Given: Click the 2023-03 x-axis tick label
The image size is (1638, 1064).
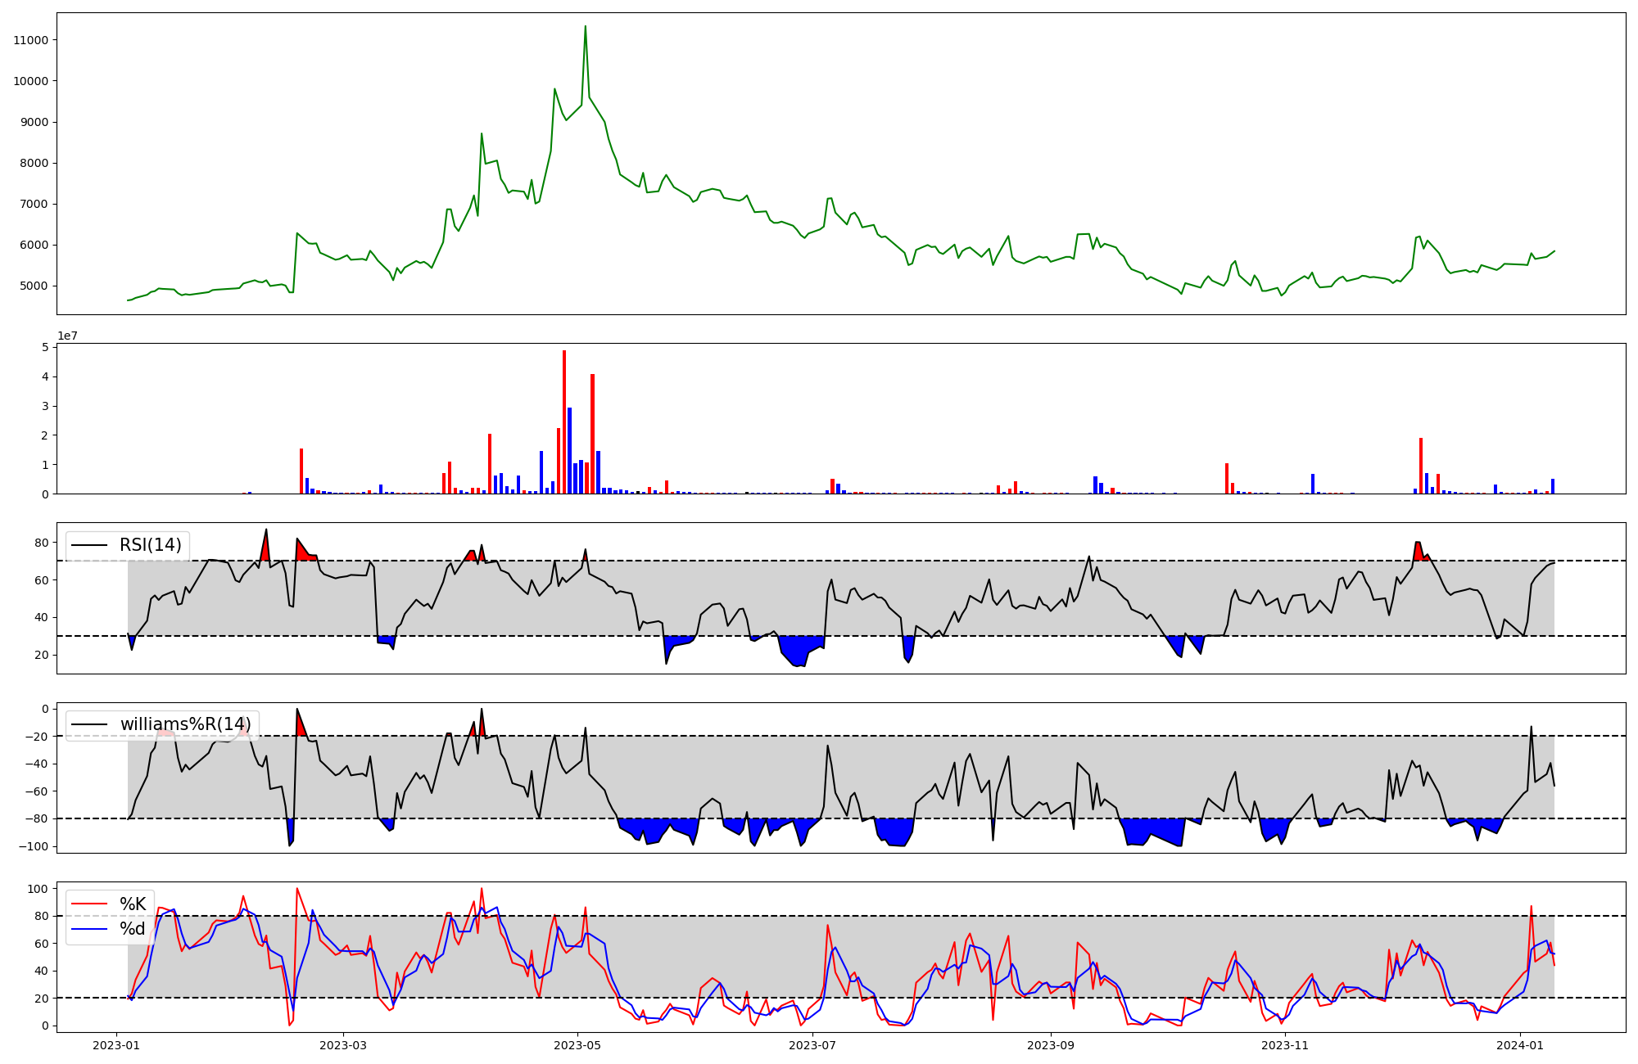Looking at the screenshot, I should [x=343, y=1045].
